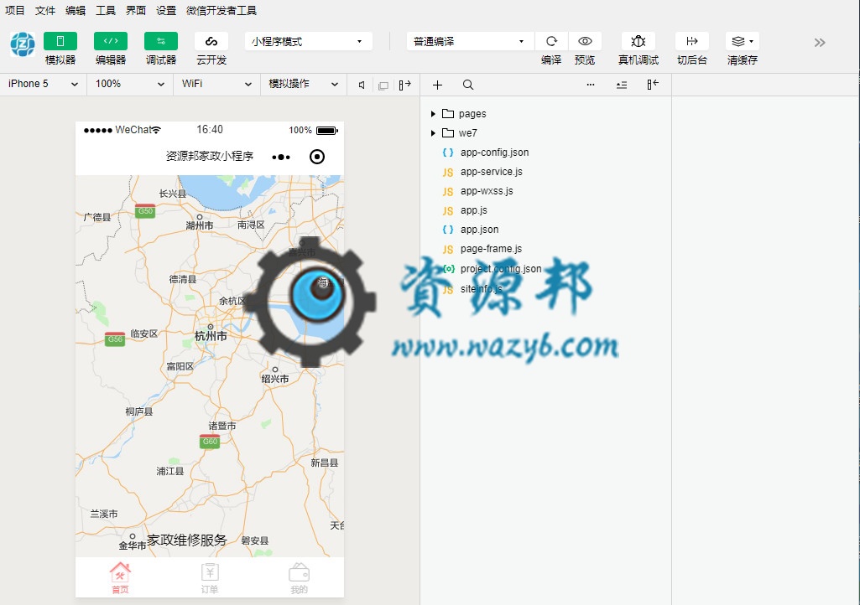Click the plus add file icon
Screen dimensions: 860x605
[437, 85]
